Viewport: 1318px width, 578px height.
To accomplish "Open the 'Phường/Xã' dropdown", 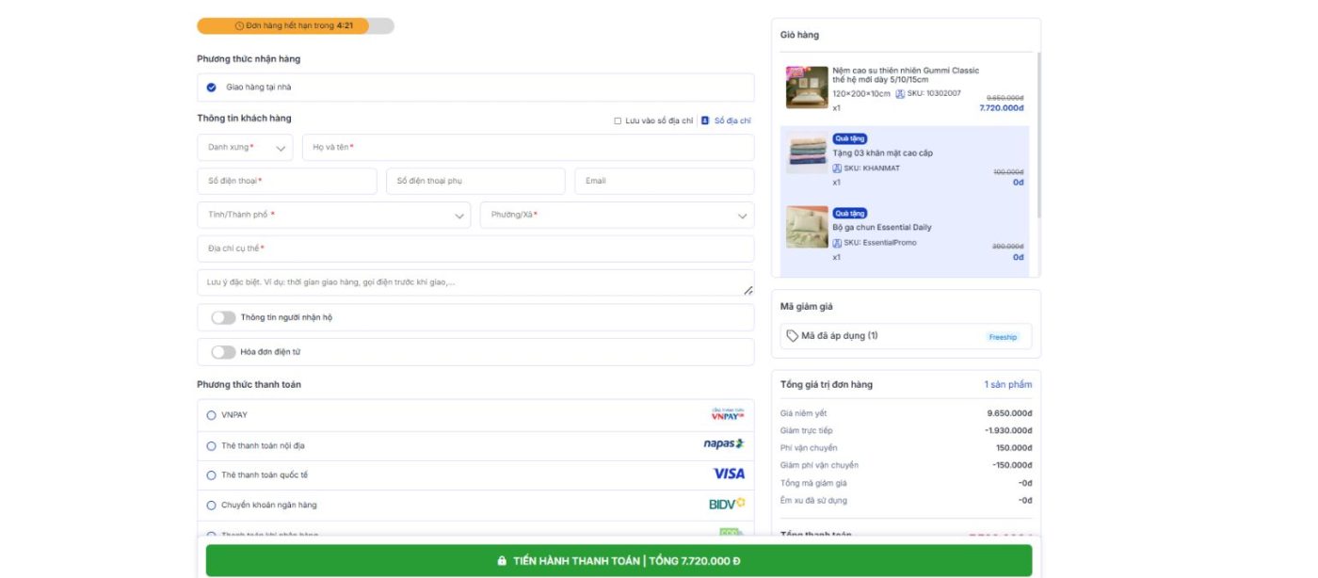I will 617,216.
